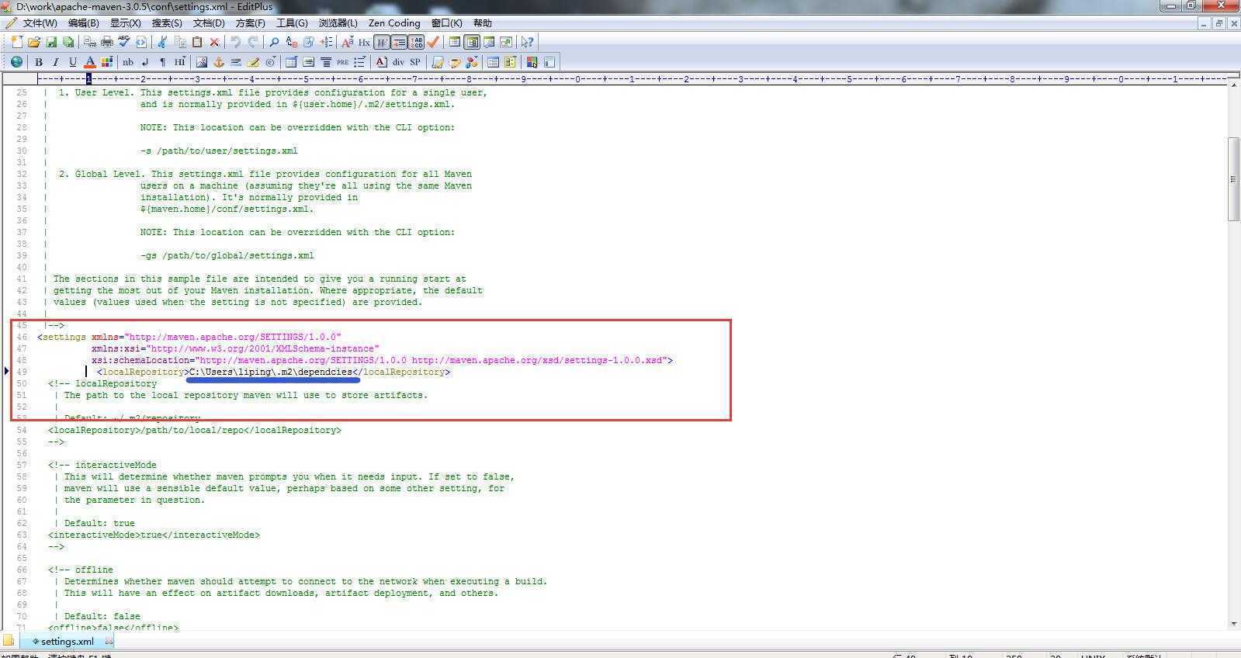This screenshot has height=658, width=1241.
Task: Insert a non-breaking space with nb
Action: [x=128, y=62]
